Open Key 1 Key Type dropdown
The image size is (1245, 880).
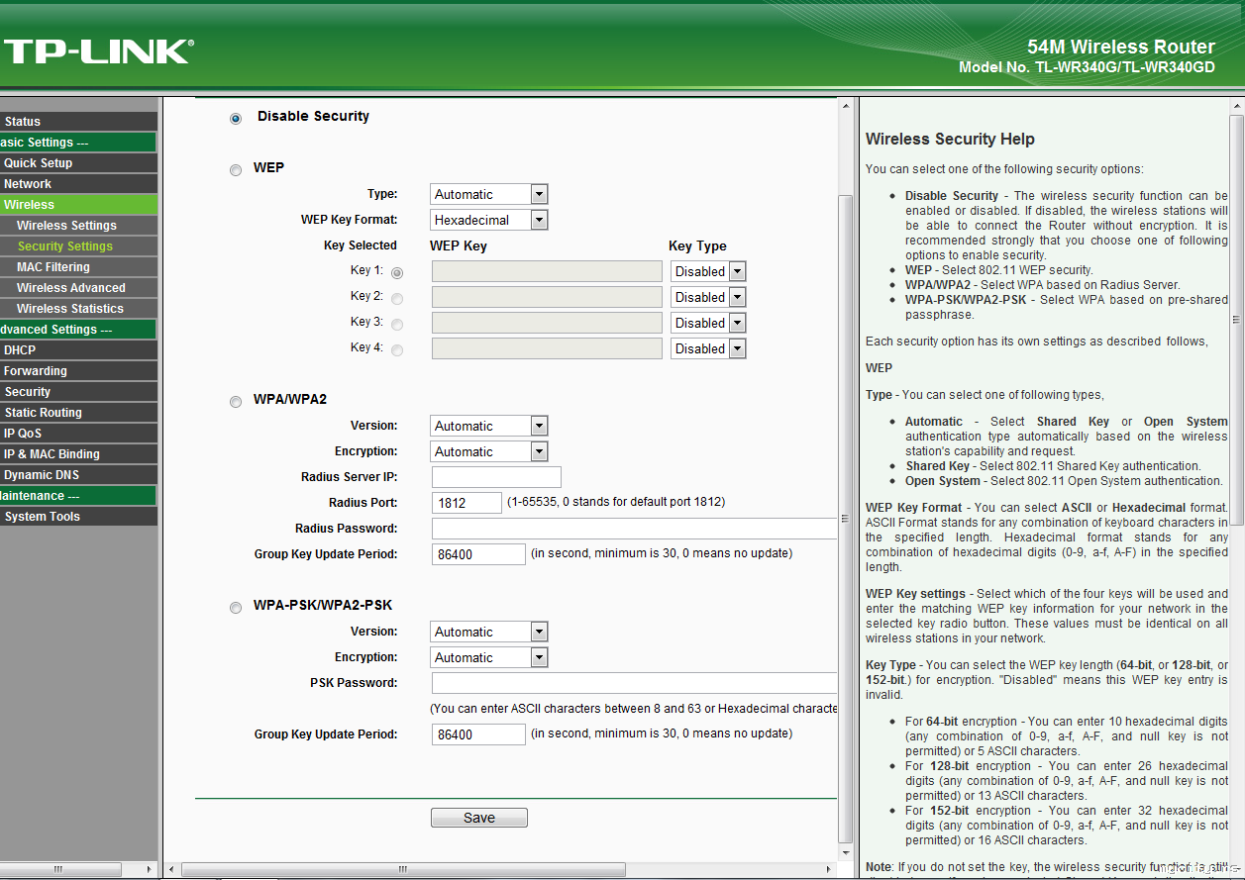(707, 271)
